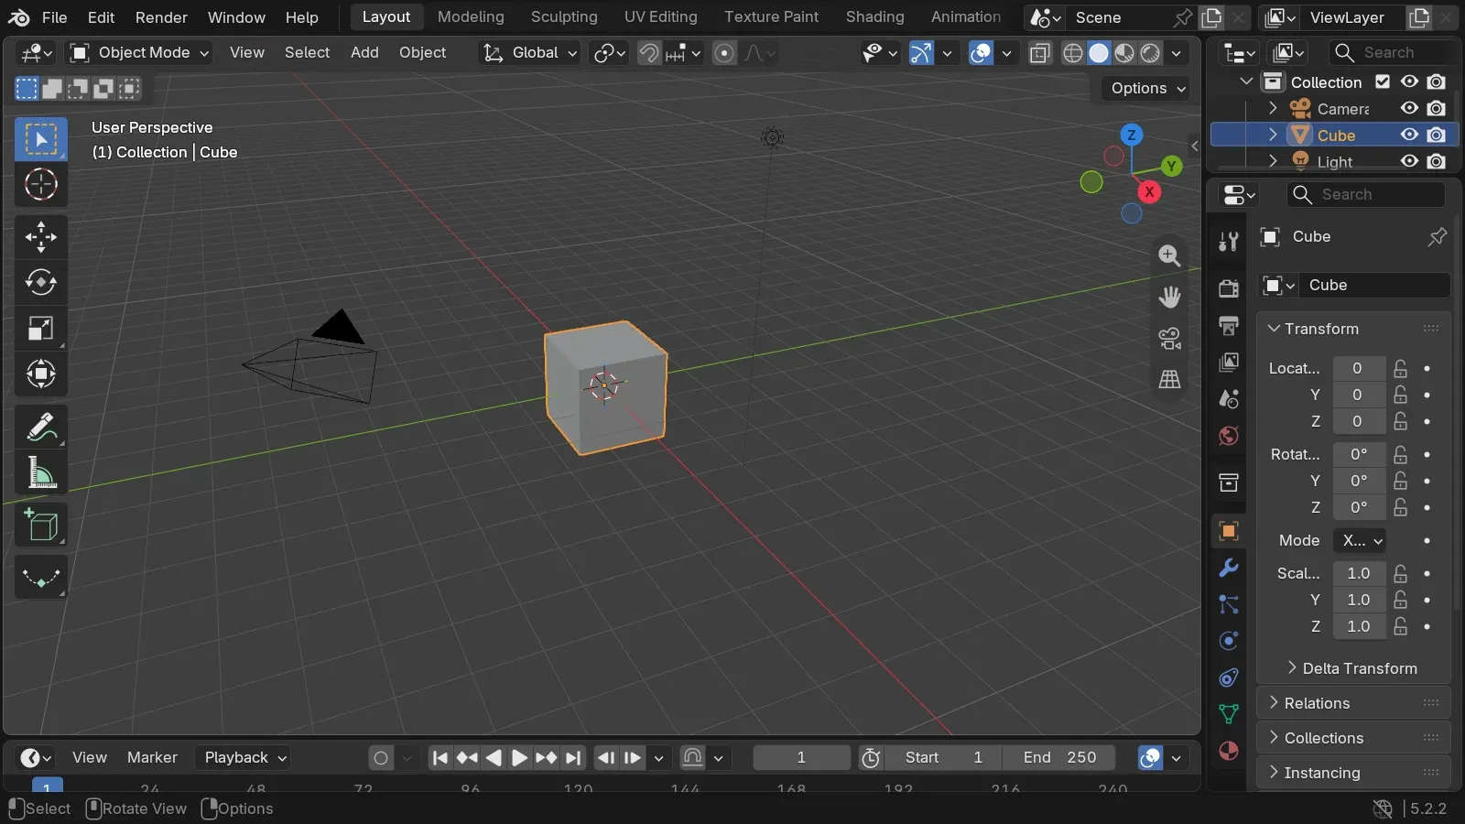Click the Start frame field
Image resolution: width=1465 pixels, height=824 pixels.
[944, 757]
